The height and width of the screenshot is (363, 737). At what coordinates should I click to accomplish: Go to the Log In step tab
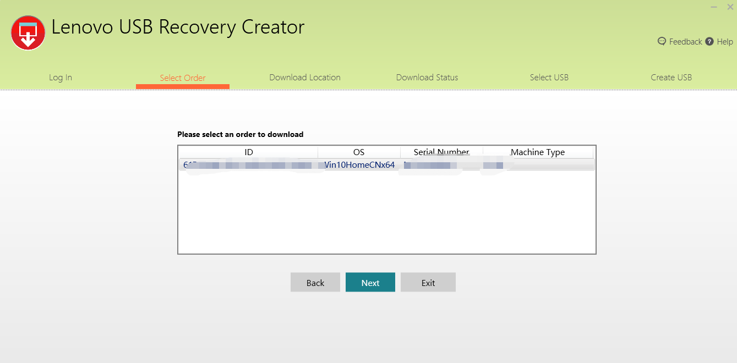[x=61, y=78]
